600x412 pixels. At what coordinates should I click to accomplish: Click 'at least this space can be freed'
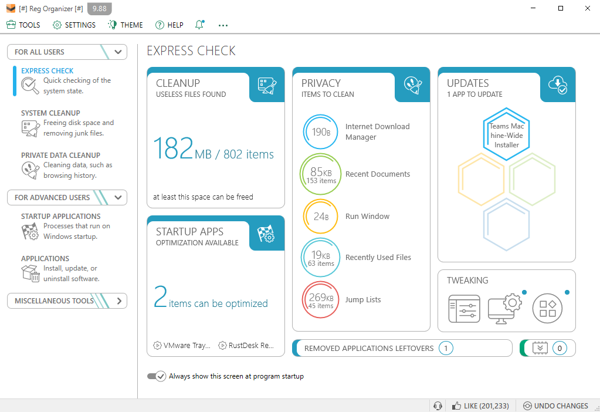[203, 197]
